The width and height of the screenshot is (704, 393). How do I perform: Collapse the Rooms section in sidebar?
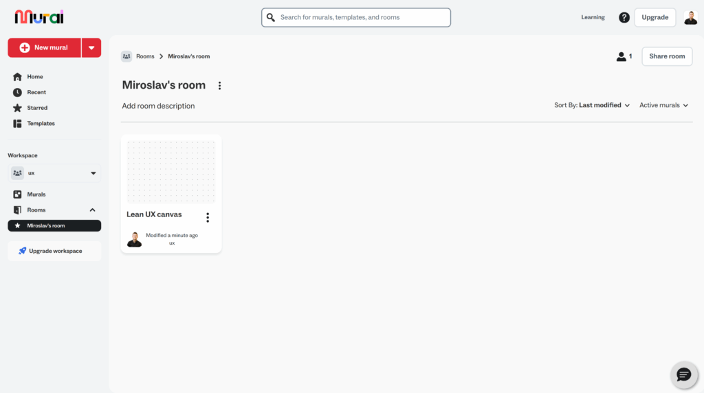93,210
